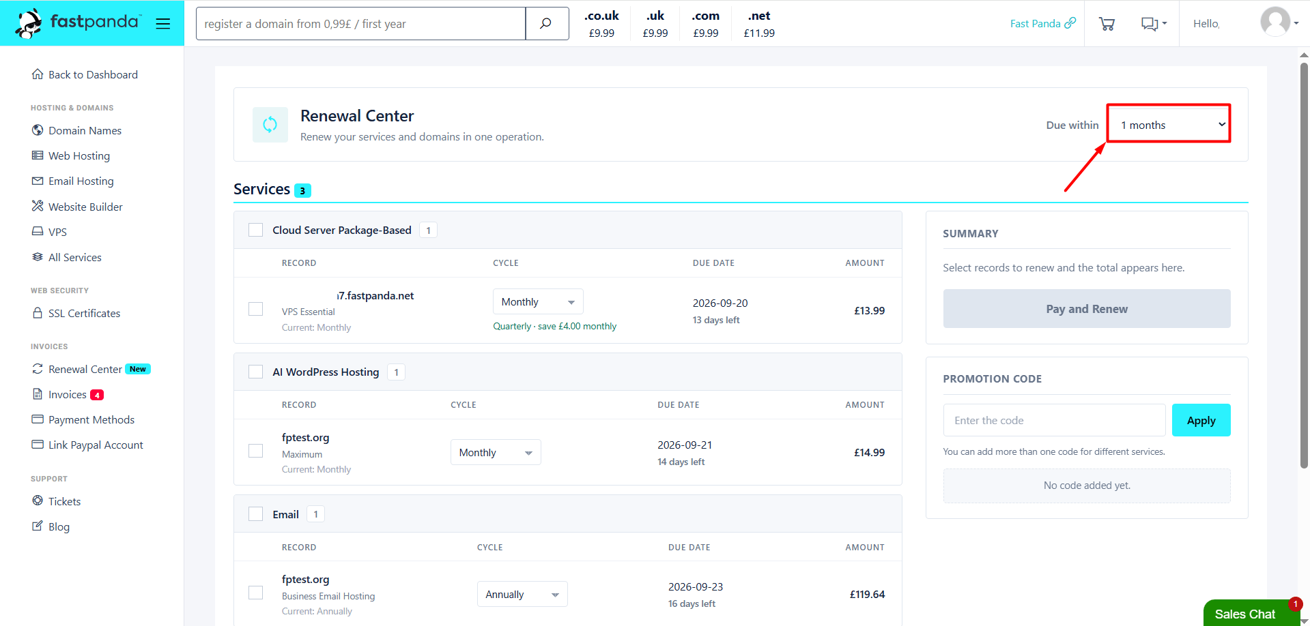Image resolution: width=1310 pixels, height=626 pixels.
Task: Click the link icon beside Fast Panda
Action: coord(1070,23)
